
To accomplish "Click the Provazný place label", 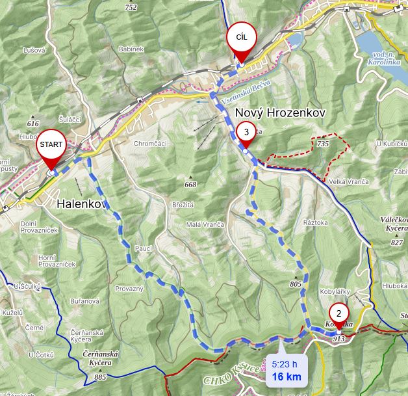I will click(x=129, y=289).
